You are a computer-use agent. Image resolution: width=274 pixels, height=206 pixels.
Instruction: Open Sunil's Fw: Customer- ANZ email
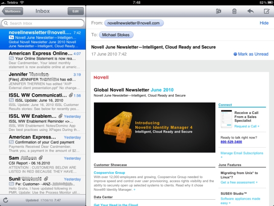pyautogui.click(x=43, y=185)
